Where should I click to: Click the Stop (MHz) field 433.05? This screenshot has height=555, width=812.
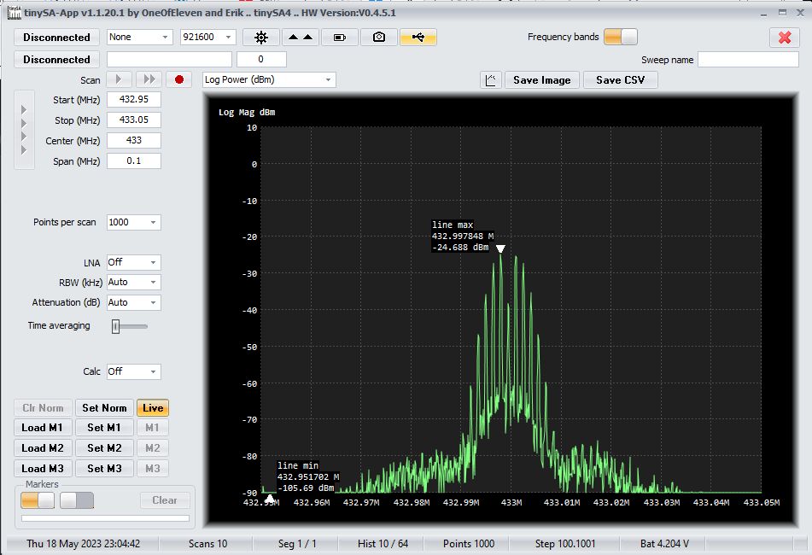(x=133, y=120)
